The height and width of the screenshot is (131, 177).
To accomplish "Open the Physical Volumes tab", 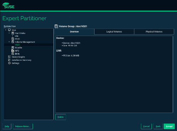I will click(154, 31).
